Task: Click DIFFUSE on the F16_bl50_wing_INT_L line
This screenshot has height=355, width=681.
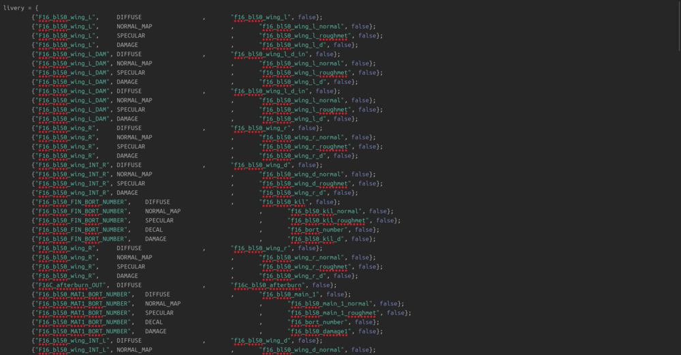Action: point(129,341)
